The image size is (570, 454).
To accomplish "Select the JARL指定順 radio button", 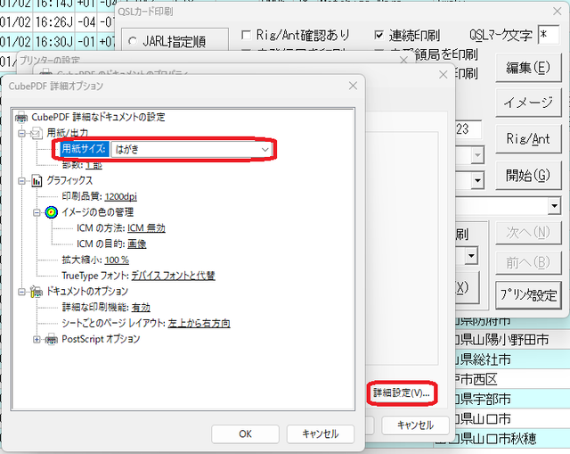I will pos(133,42).
